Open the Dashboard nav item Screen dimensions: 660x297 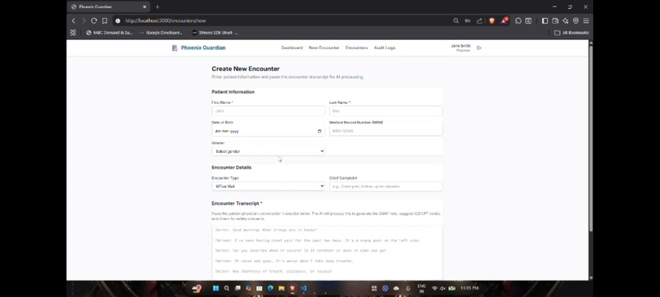point(292,48)
